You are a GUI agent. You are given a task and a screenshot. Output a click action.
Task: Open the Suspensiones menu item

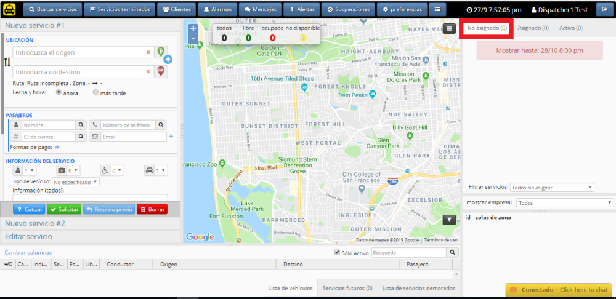click(349, 9)
